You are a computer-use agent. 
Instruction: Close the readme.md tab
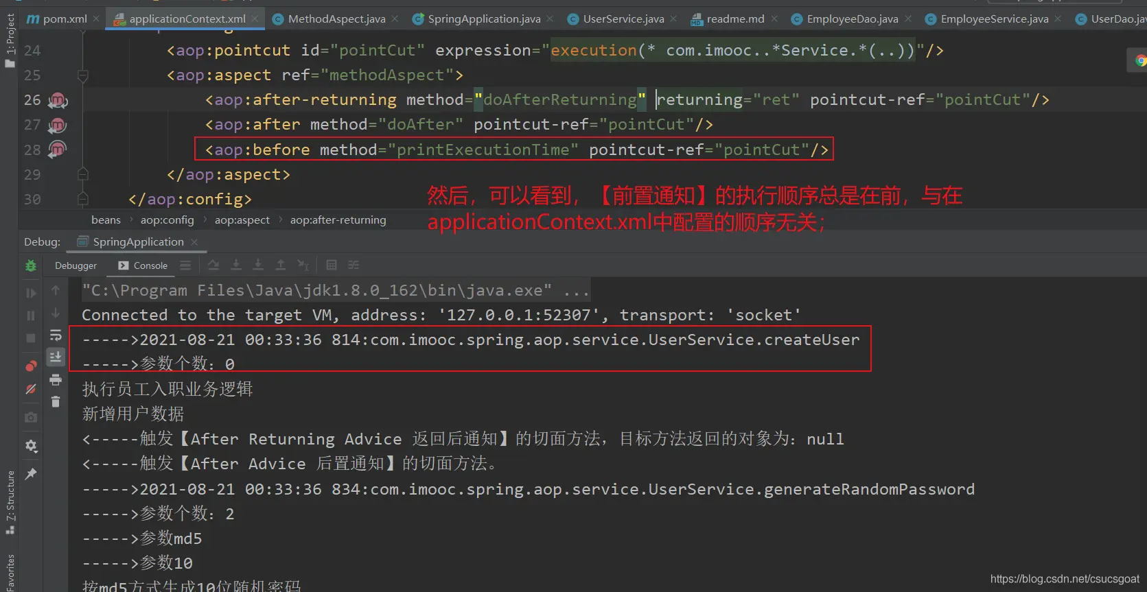774,19
